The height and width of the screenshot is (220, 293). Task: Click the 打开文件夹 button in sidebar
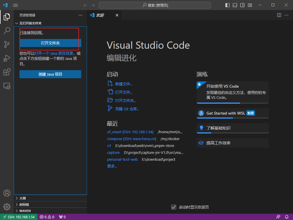50,43
